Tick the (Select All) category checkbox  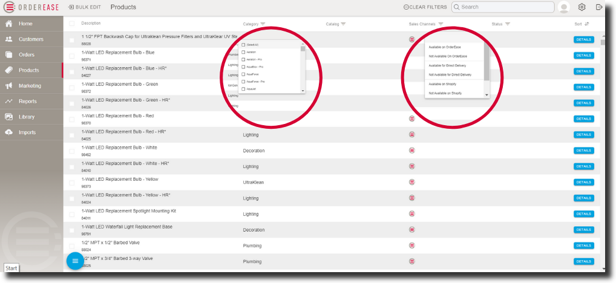tap(243, 45)
